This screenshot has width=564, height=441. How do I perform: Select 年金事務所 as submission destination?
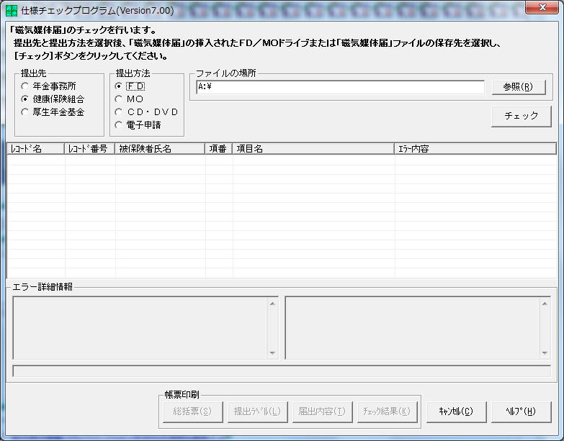tap(48, 86)
